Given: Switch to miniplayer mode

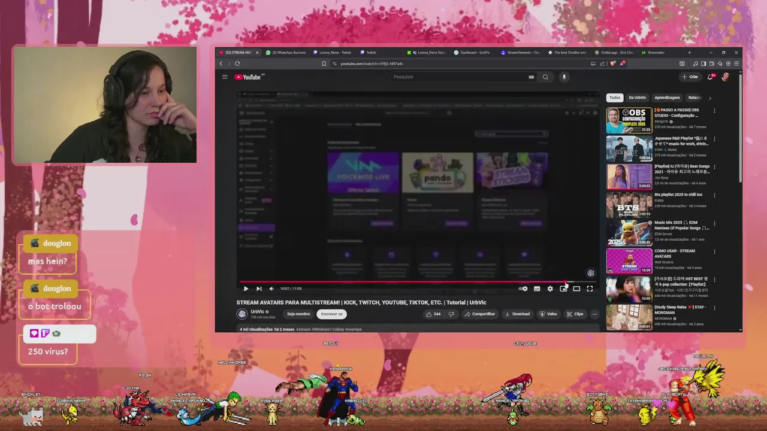Looking at the screenshot, I should [x=563, y=289].
